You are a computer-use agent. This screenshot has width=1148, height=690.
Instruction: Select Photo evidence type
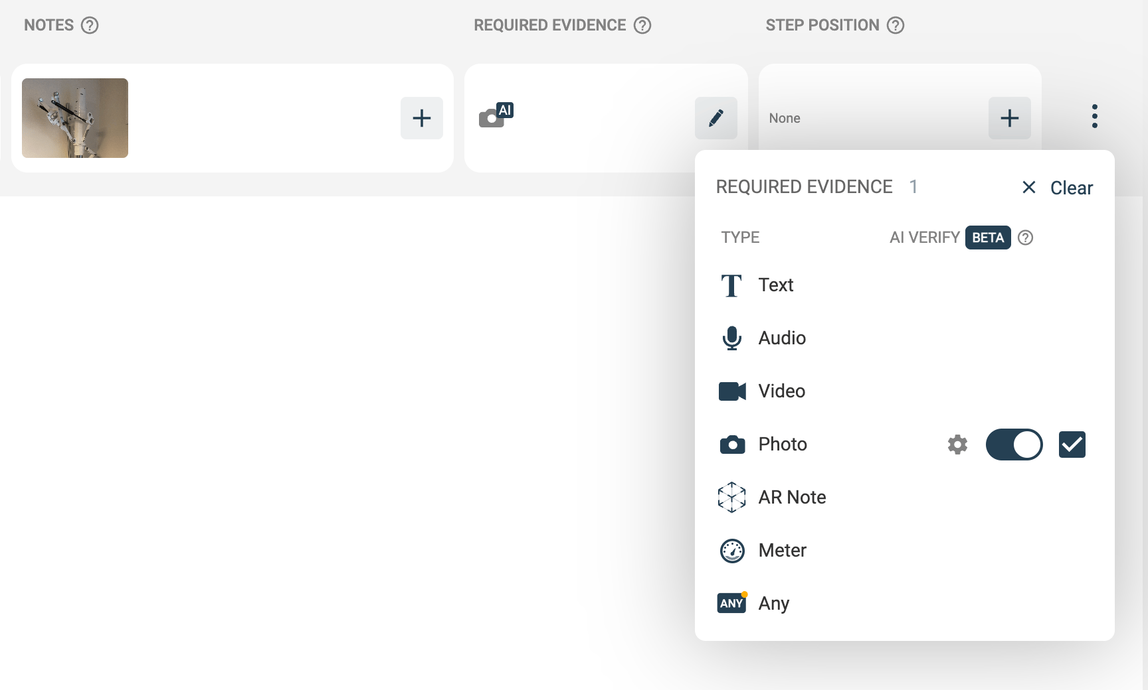[x=783, y=444]
